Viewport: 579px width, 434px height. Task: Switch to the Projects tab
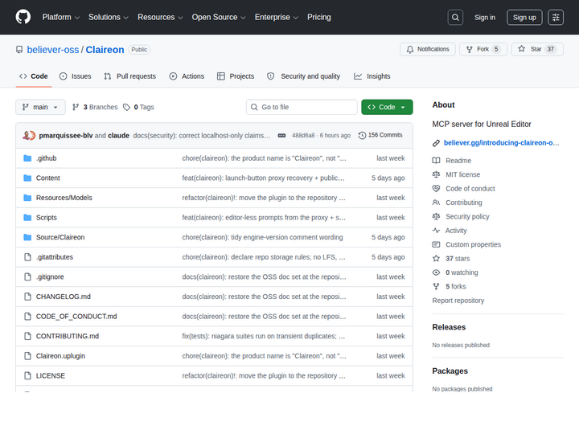tap(236, 76)
